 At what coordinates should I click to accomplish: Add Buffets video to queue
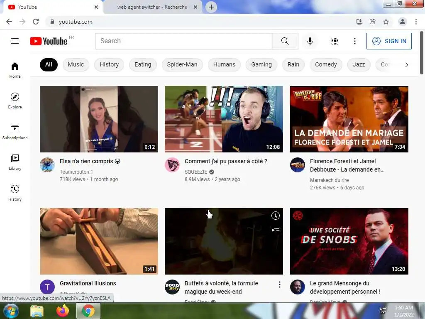tap(276, 229)
